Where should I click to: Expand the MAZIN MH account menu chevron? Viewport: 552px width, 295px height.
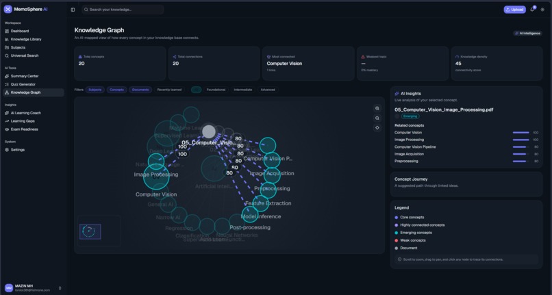click(x=60, y=288)
